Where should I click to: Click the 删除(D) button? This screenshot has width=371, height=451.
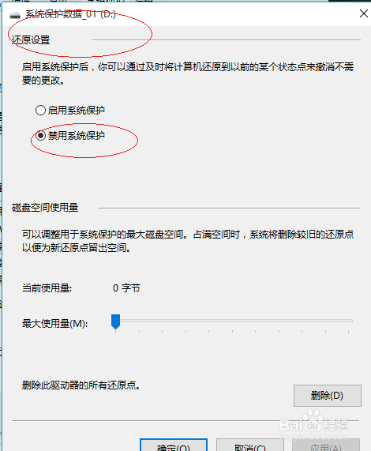point(328,396)
